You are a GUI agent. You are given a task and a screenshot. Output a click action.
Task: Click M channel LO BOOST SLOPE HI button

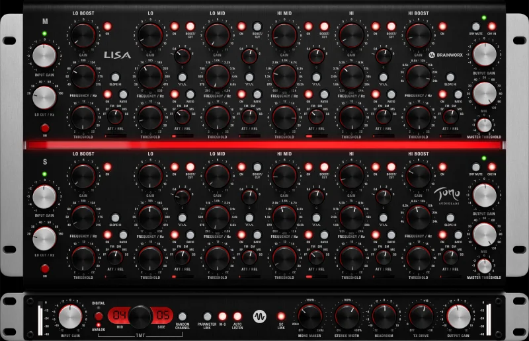coord(115,77)
